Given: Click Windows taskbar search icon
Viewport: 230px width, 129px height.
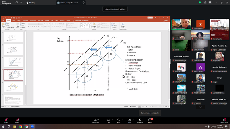Looking at the screenshot, I should 9,126.
